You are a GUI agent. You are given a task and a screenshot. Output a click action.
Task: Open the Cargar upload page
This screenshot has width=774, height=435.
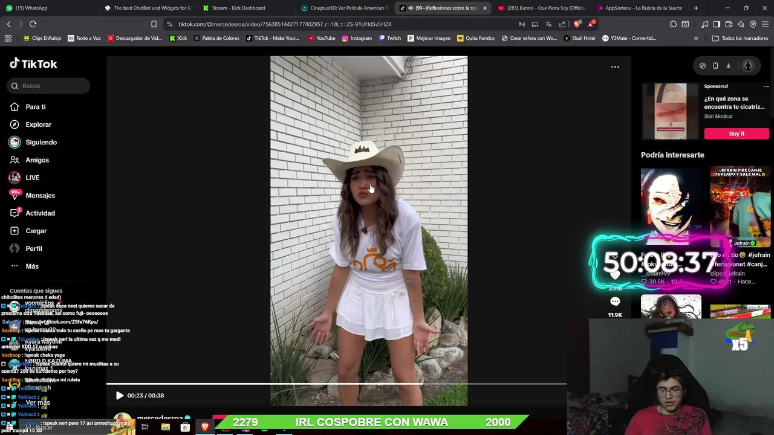click(x=28, y=231)
